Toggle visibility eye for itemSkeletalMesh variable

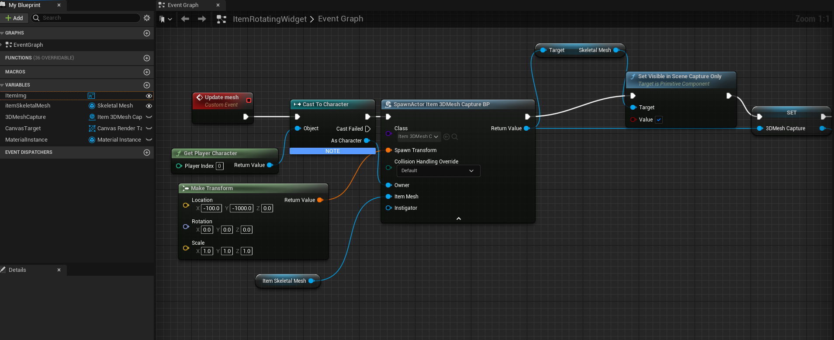[x=149, y=106]
